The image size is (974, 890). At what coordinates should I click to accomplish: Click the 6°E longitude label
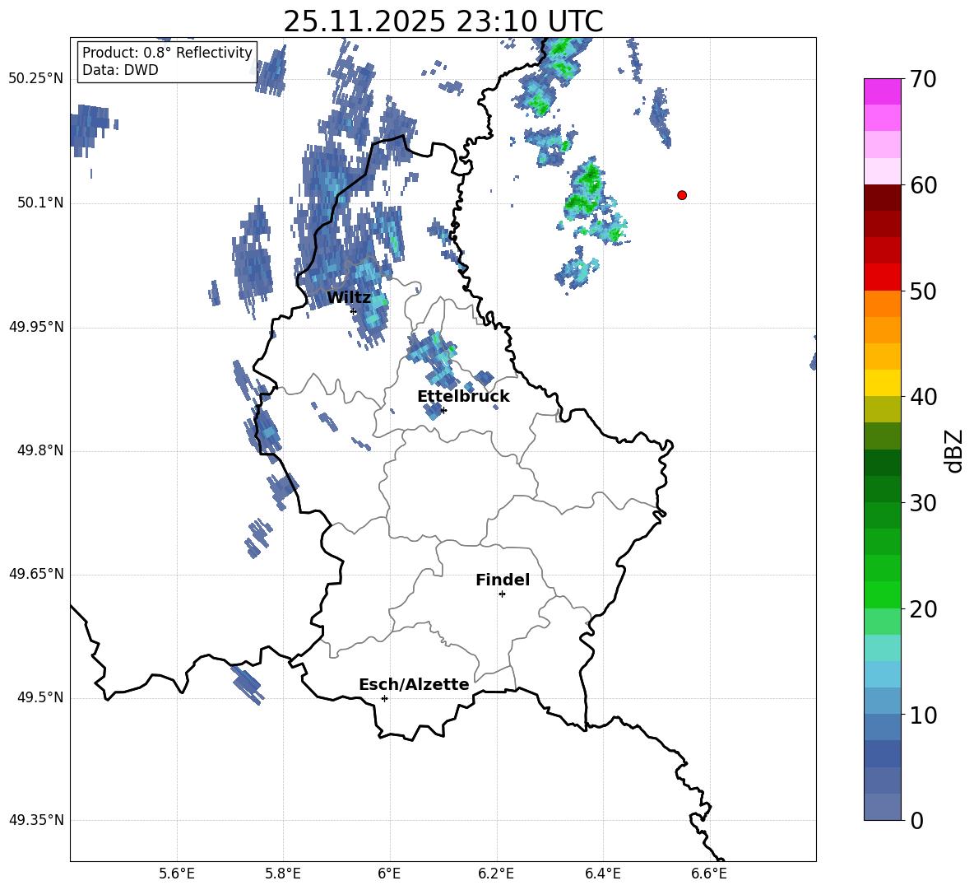tap(389, 874)
